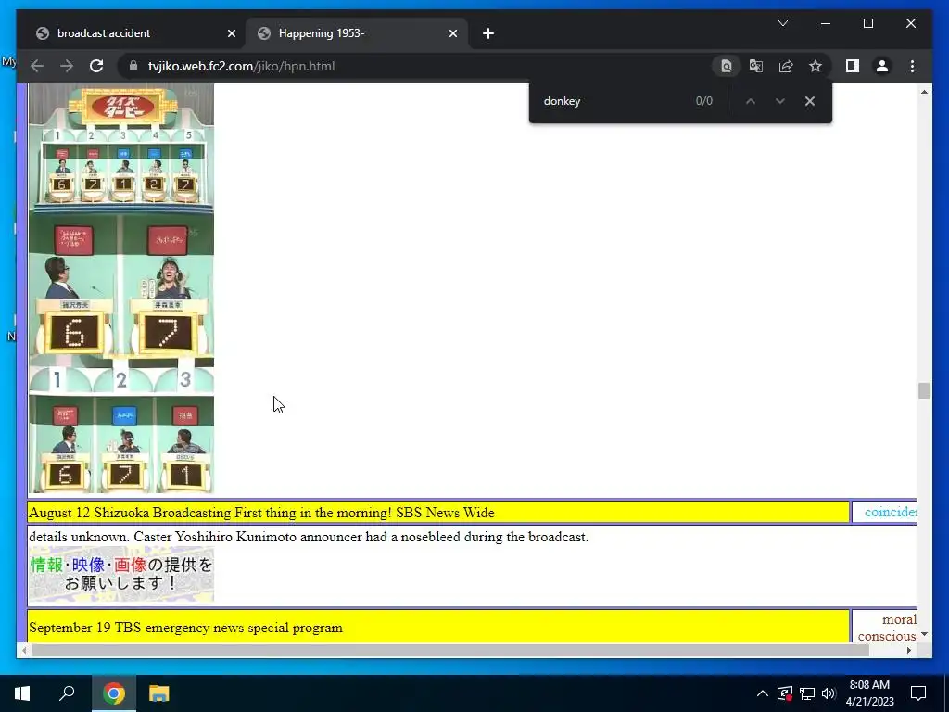949x712 pixels.
Task: Click the vertical scrollbar up arrow
Action: [924, 92]
